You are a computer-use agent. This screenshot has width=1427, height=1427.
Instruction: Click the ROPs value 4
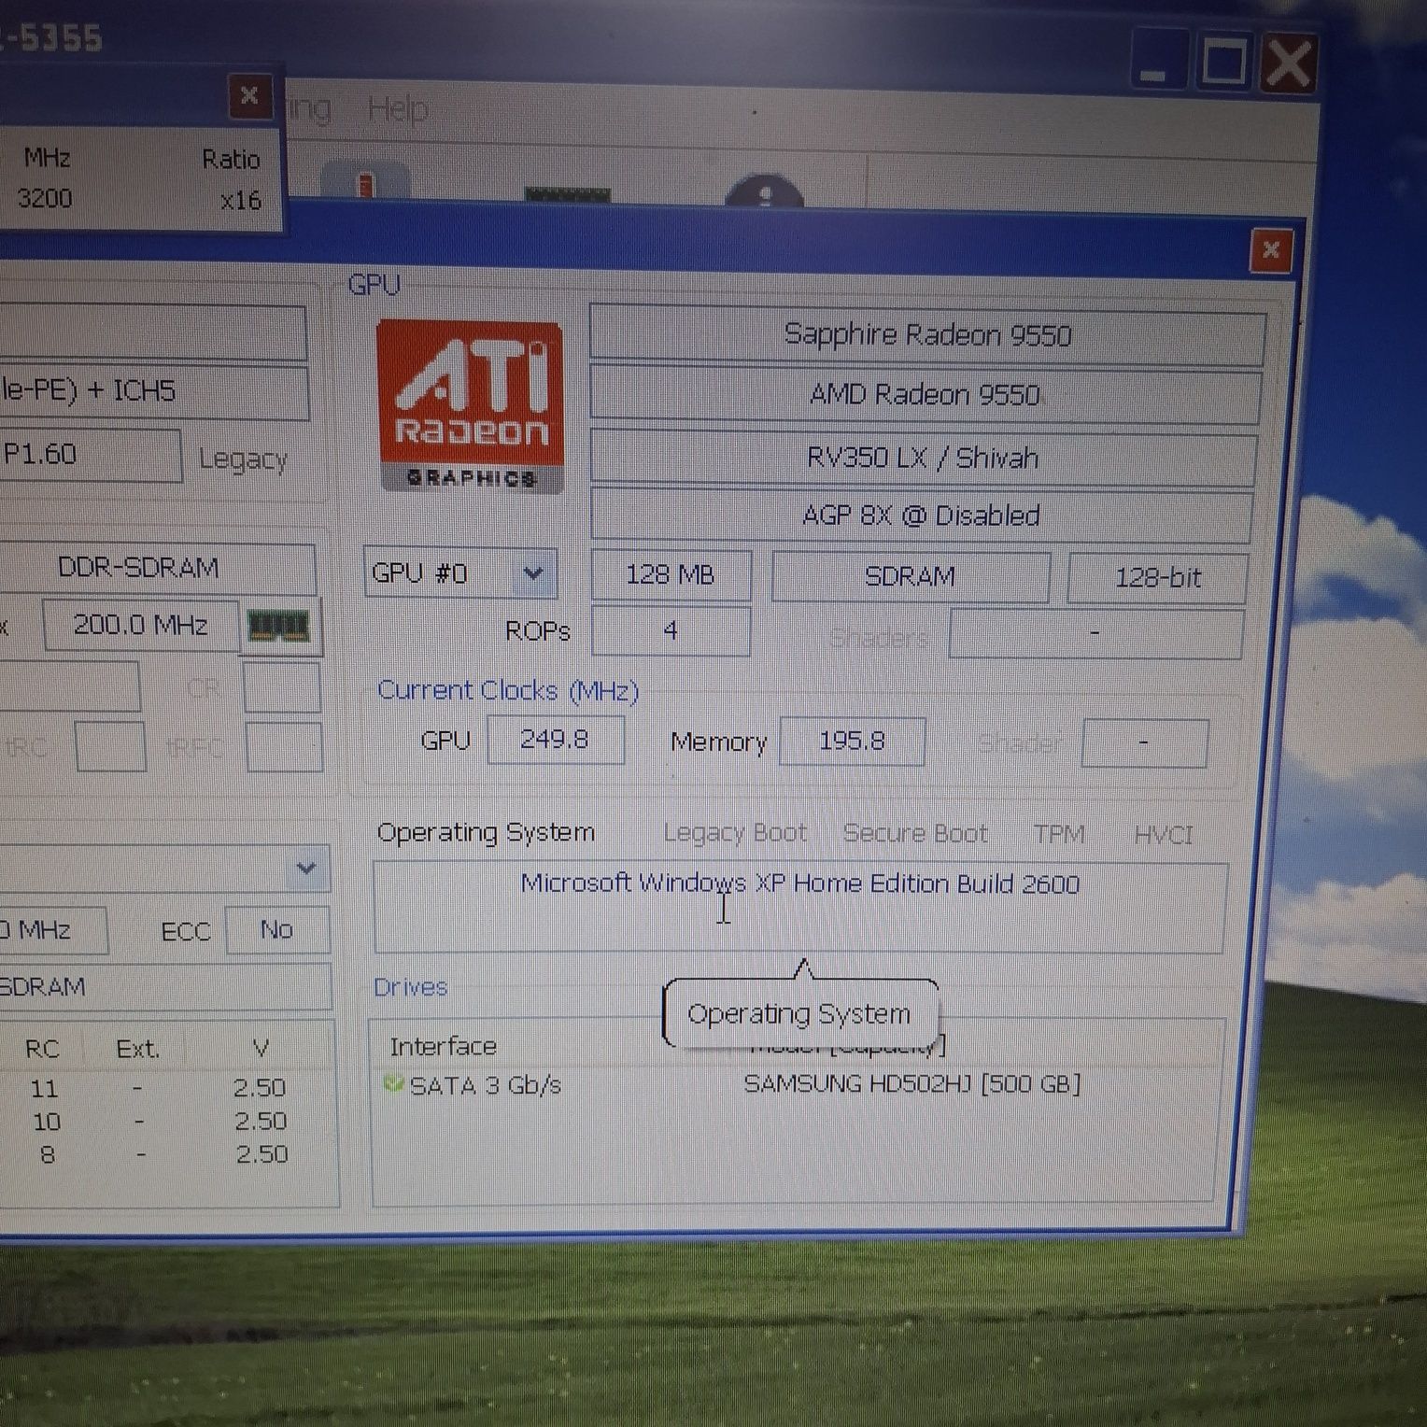[x=671, y=631]
